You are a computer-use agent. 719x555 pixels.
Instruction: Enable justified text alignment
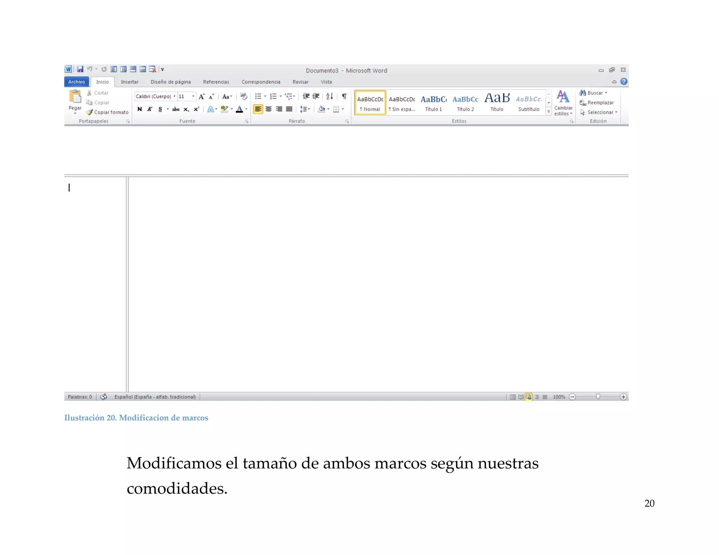click(289, 109)
